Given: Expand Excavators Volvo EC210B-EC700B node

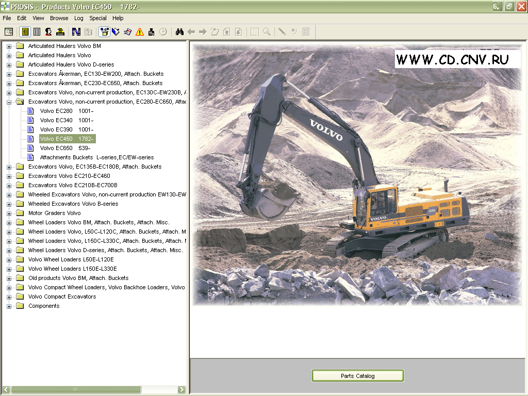Looking at the screenshot, I should pyautogui.click(x=9, y=186).
